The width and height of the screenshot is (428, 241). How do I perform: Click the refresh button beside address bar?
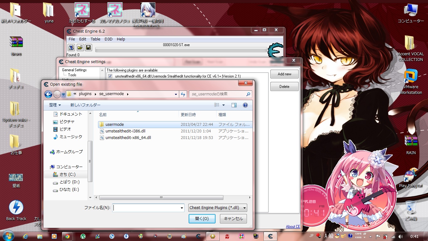pyautogui.click(x=183, y=94)
